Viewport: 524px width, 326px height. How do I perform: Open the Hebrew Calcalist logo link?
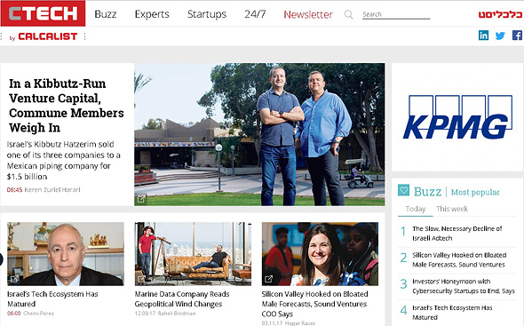coord(500,15)
